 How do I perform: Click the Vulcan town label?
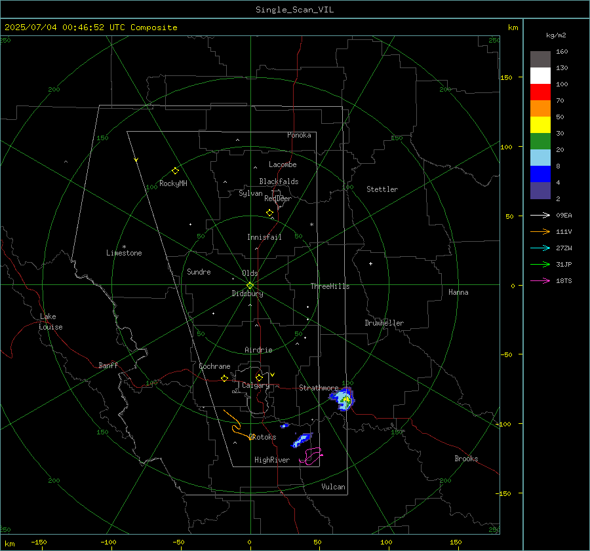[333, 487]
